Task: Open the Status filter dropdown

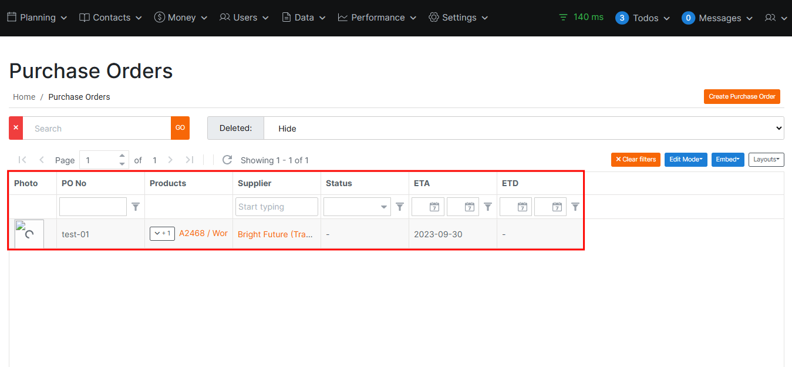Action: 357,207
